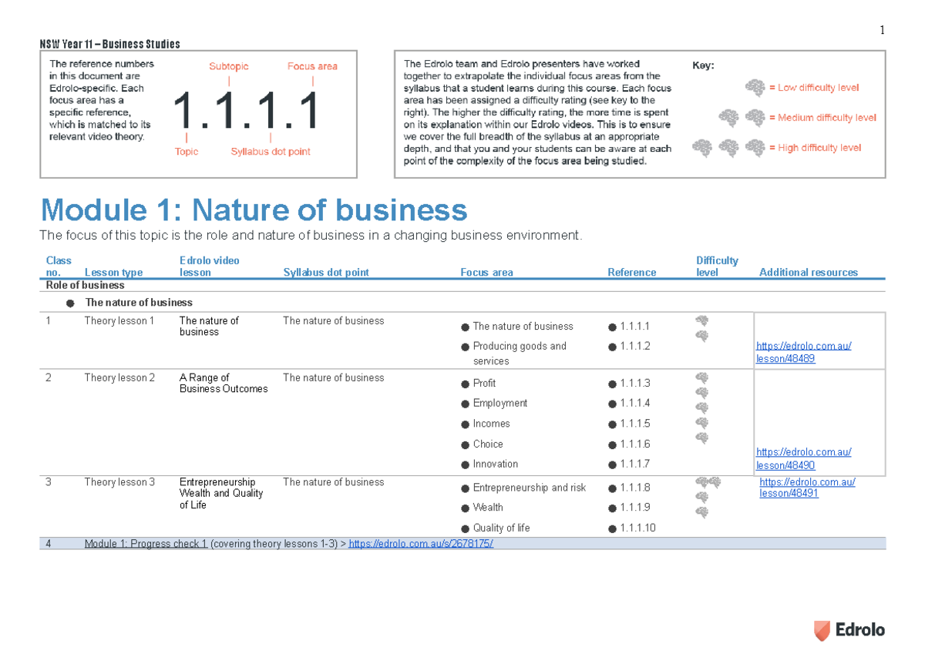Click the brain icon next to Quality of life
The height and width of the screenshot is (654, 925).
(x=702, y=511)
